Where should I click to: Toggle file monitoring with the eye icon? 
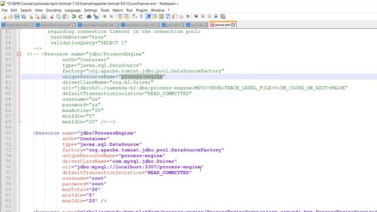(x=188, y=16)
